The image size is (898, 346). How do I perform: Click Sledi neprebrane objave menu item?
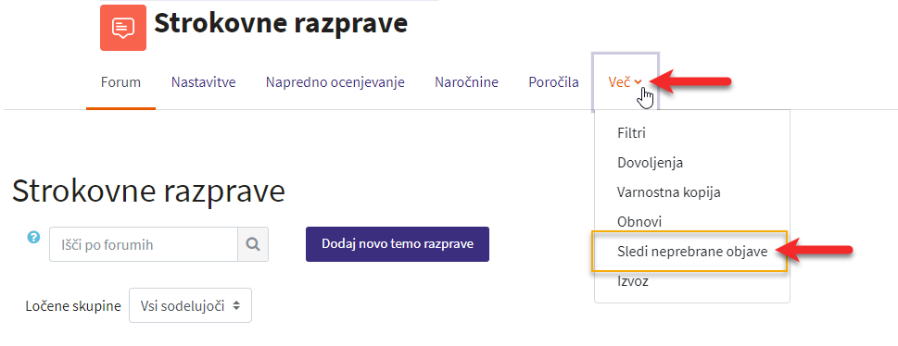(692, 251)
